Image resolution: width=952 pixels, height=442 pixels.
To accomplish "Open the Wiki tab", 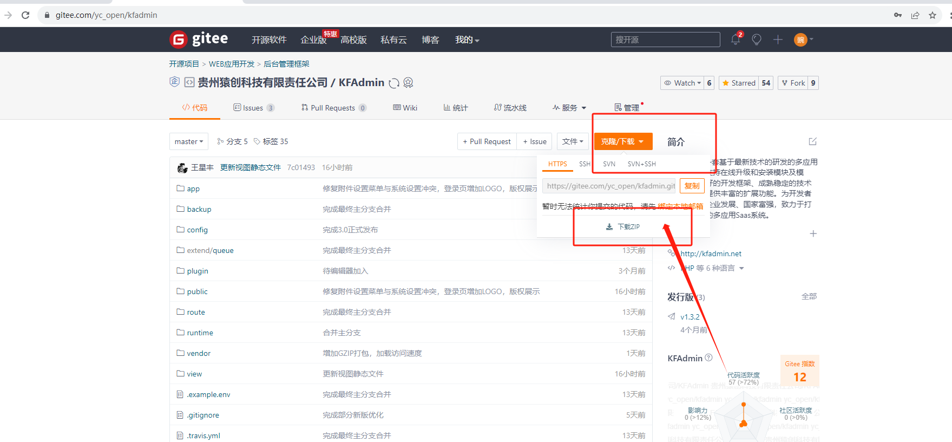I will (x=405, y=108).
